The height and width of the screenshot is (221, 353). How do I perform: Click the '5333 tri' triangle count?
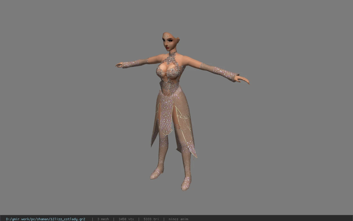click(x=151, y=219)
